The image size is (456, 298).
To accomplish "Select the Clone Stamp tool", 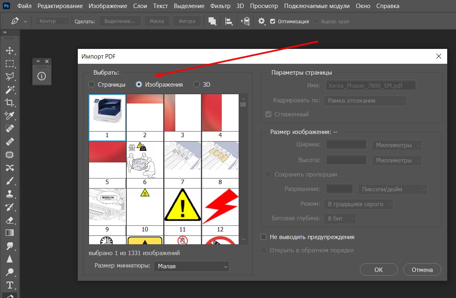I will pos(10,193).
